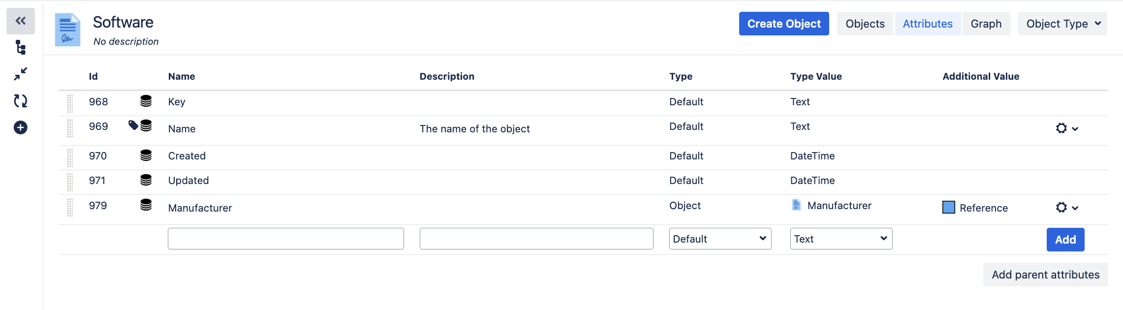Open the Type Value dropdown showing Text

pos(841,239)
